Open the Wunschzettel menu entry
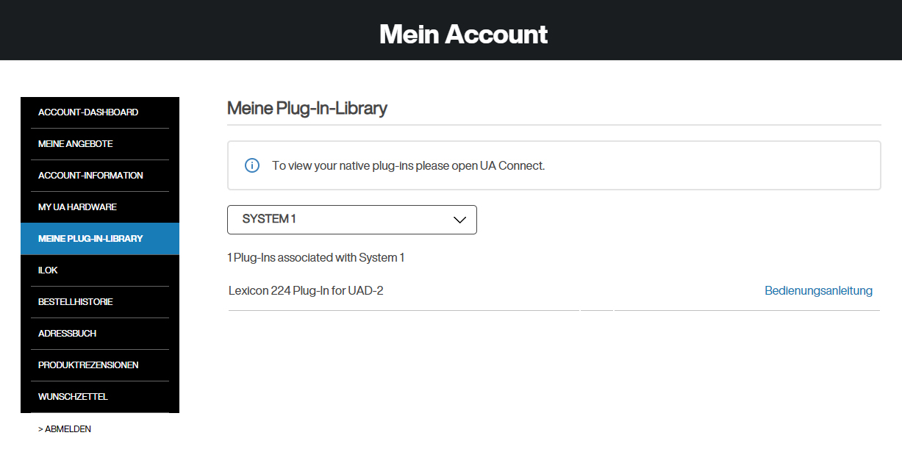Viewport: 902px width, 452px height. click(x=73, y=397)
